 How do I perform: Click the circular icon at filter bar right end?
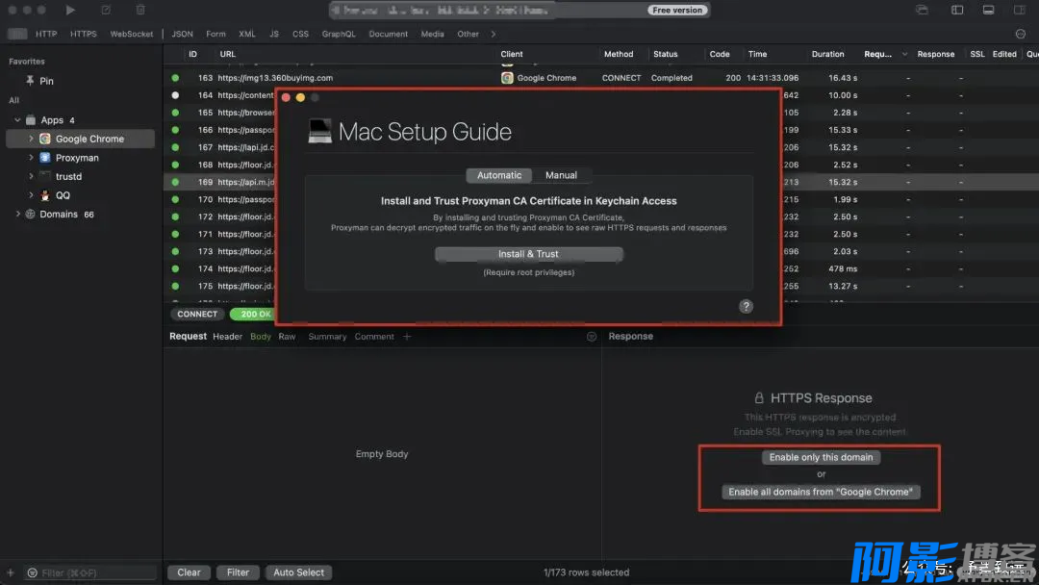1021,34
